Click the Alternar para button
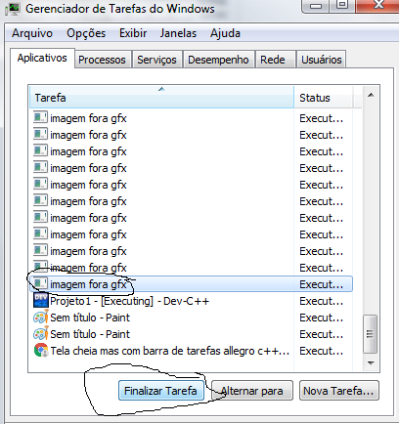 (x=252, y=390)
